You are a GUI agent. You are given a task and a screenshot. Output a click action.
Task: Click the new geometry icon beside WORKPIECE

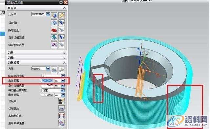tap(54, 15)
